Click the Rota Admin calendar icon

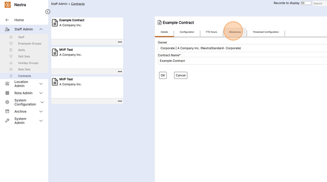tap(7, 93)
